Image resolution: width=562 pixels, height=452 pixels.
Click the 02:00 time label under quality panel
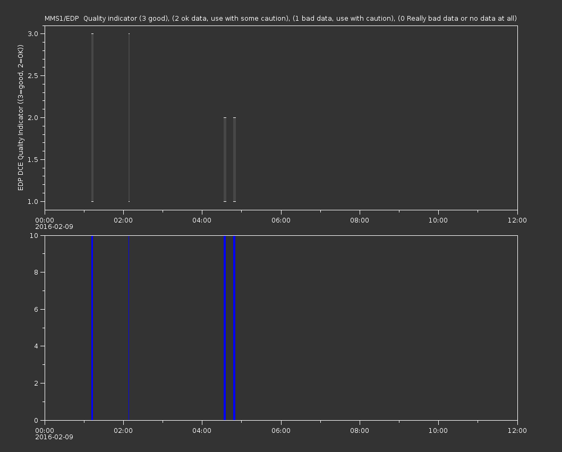(123, 220)
